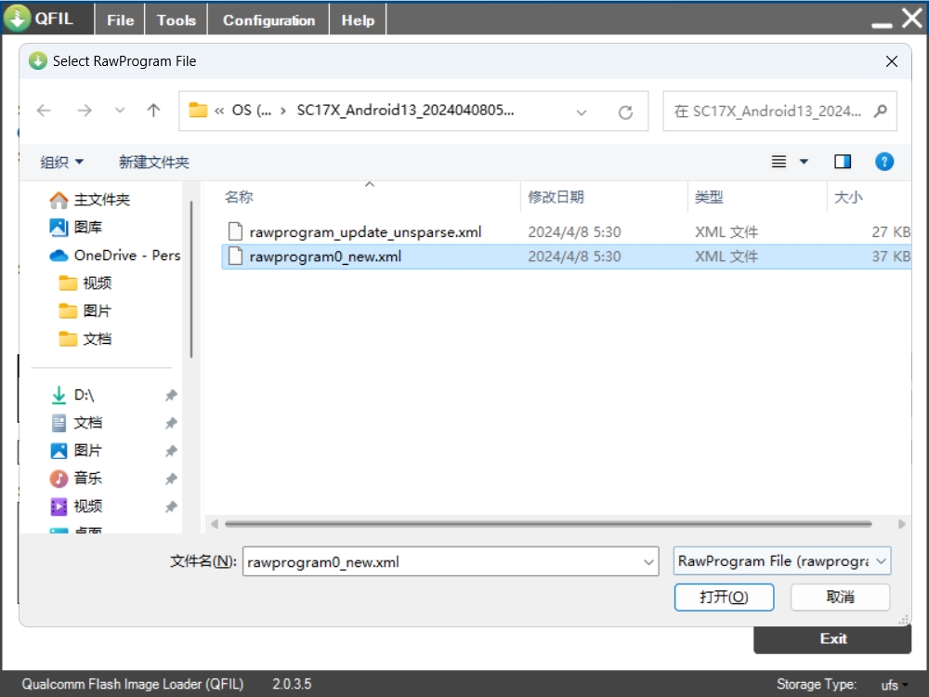Viewport: 929px width, 697px height.
Task: Open the Tools menu
Action: (x=176, y=20)
